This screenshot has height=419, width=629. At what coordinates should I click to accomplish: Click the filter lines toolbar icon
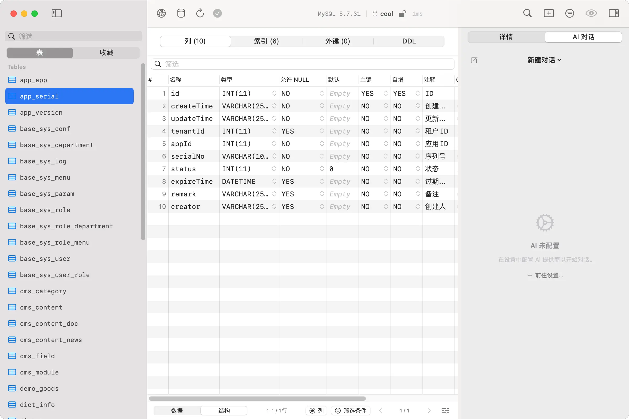click(570, 13)
